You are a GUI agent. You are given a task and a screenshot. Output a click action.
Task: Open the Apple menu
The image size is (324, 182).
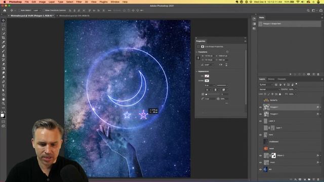coord(5,2)
